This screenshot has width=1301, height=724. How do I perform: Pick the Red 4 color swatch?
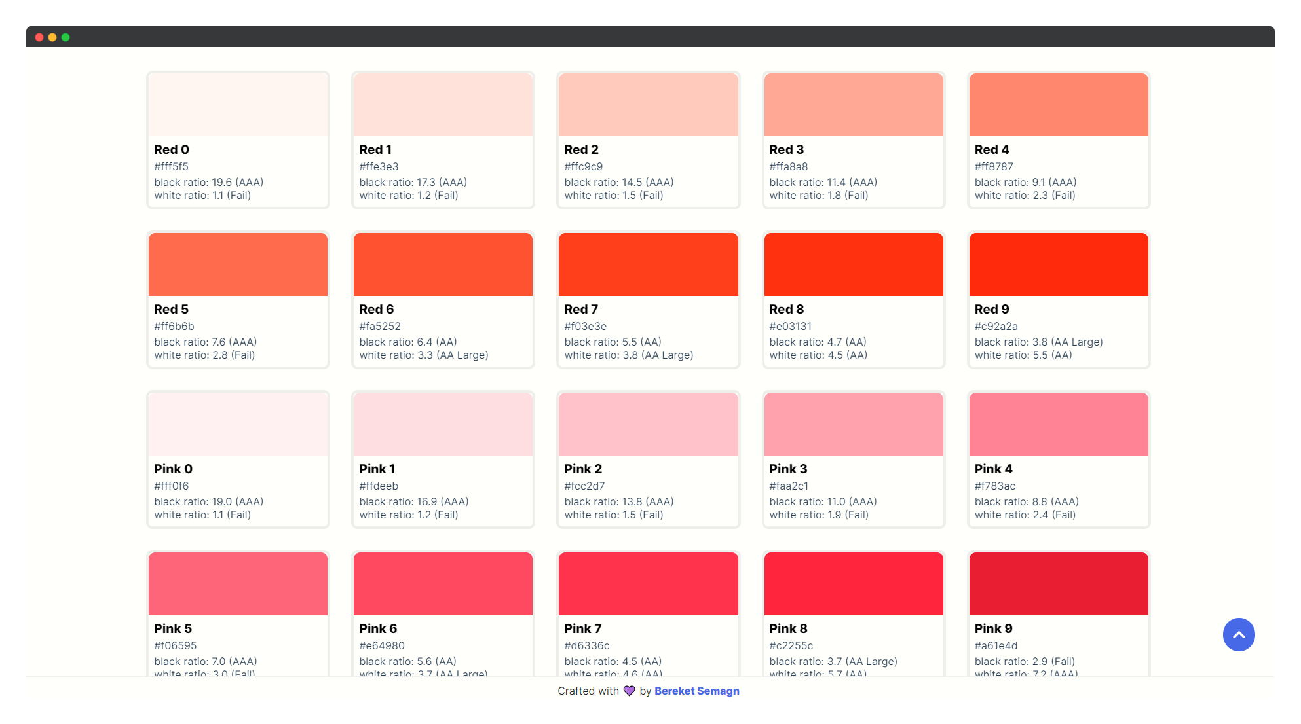pyautogui.click(x=1058, y=105)
